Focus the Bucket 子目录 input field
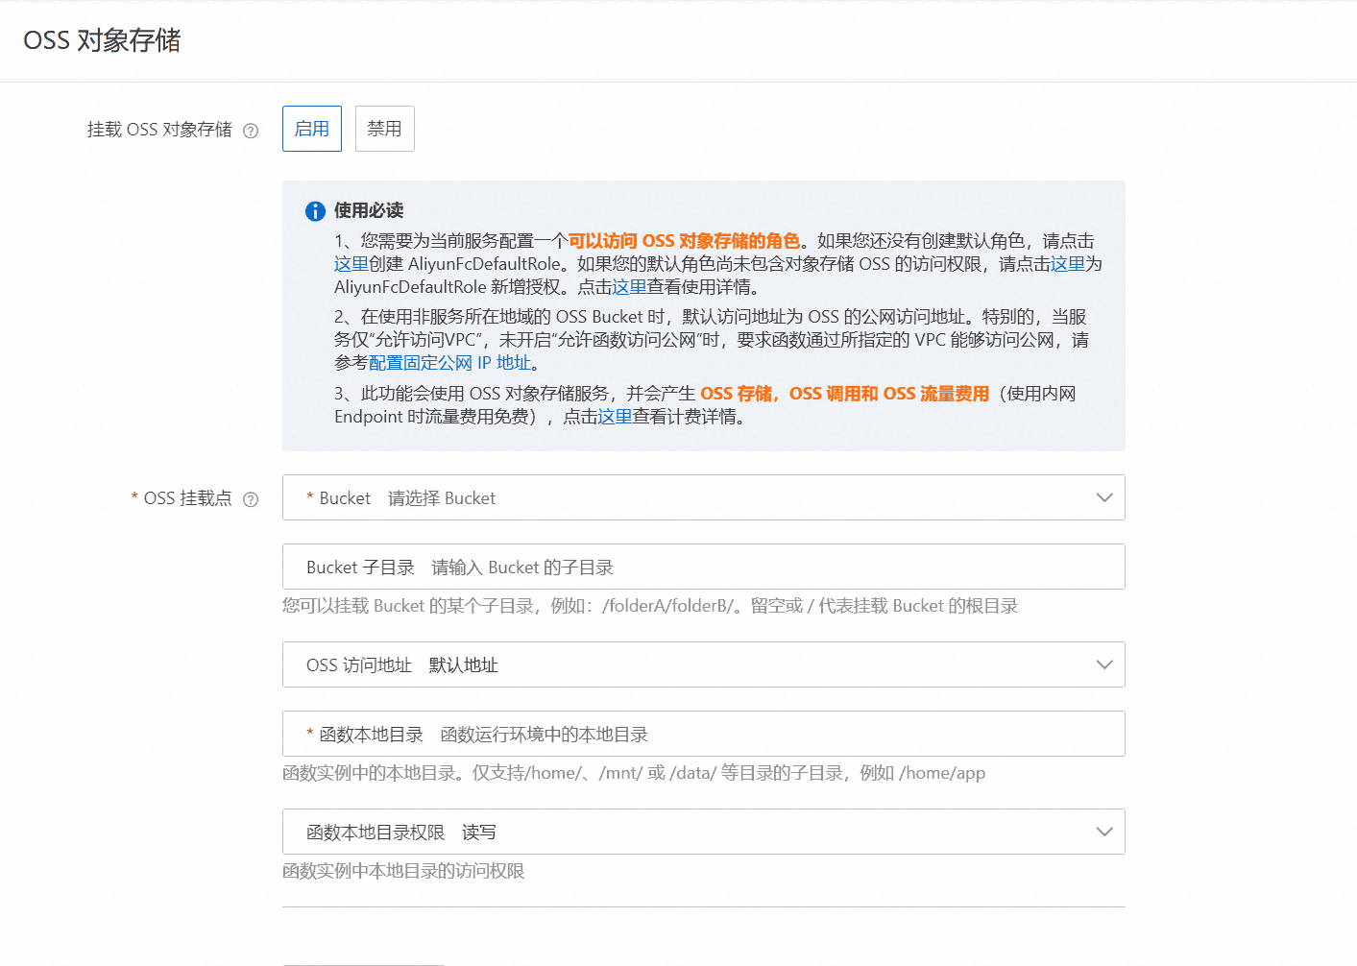The width and height of the screenshot is (1357, 966). pos(768,567)
